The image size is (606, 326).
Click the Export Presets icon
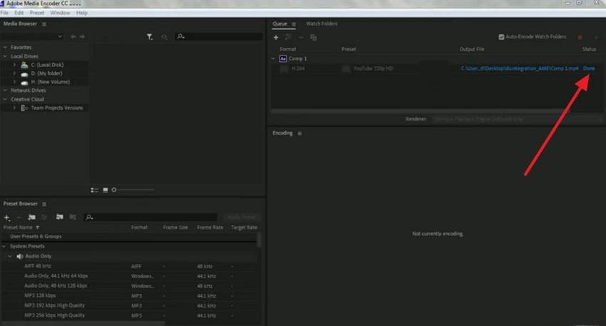point(73,217)
